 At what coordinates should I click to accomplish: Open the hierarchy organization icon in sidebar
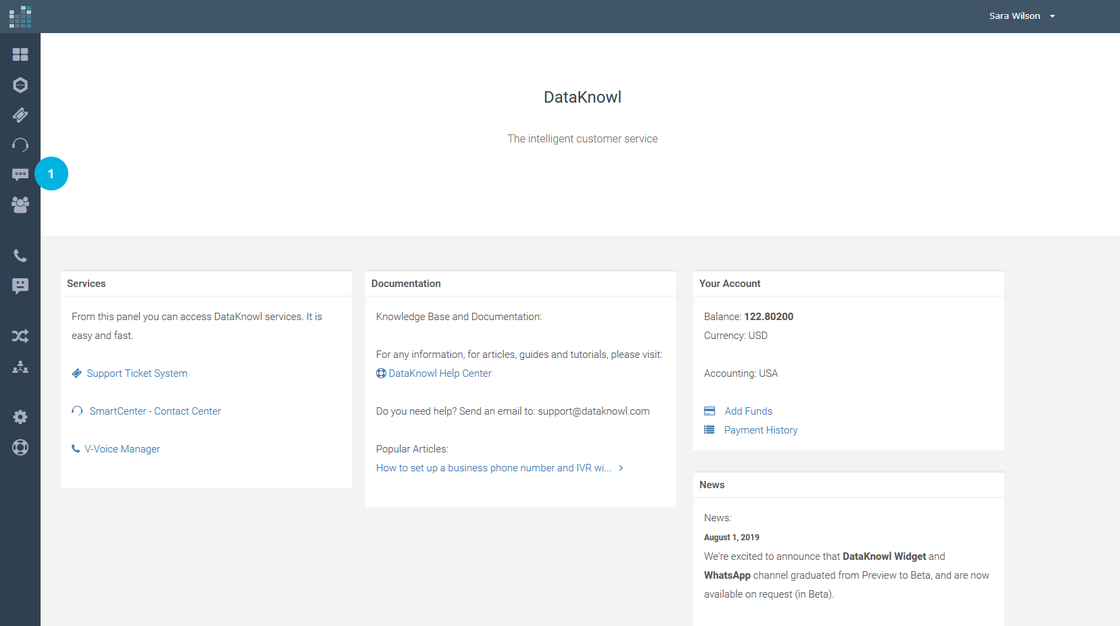pos(20,367)
